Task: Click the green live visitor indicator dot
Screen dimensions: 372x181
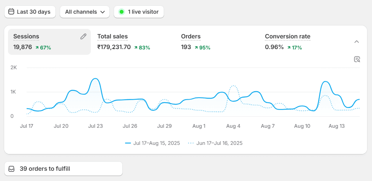Action: tap(122, 12)
